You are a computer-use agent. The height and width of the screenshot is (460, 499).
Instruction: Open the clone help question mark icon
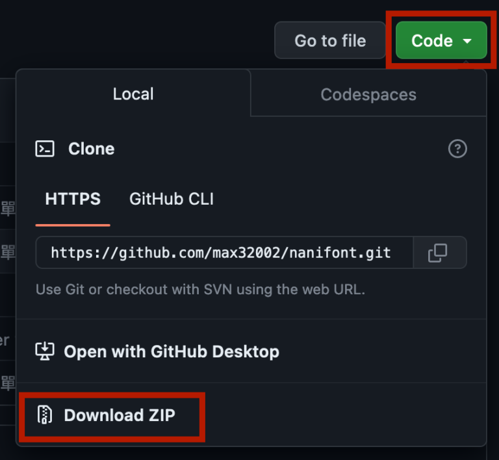tap(457, 149)
